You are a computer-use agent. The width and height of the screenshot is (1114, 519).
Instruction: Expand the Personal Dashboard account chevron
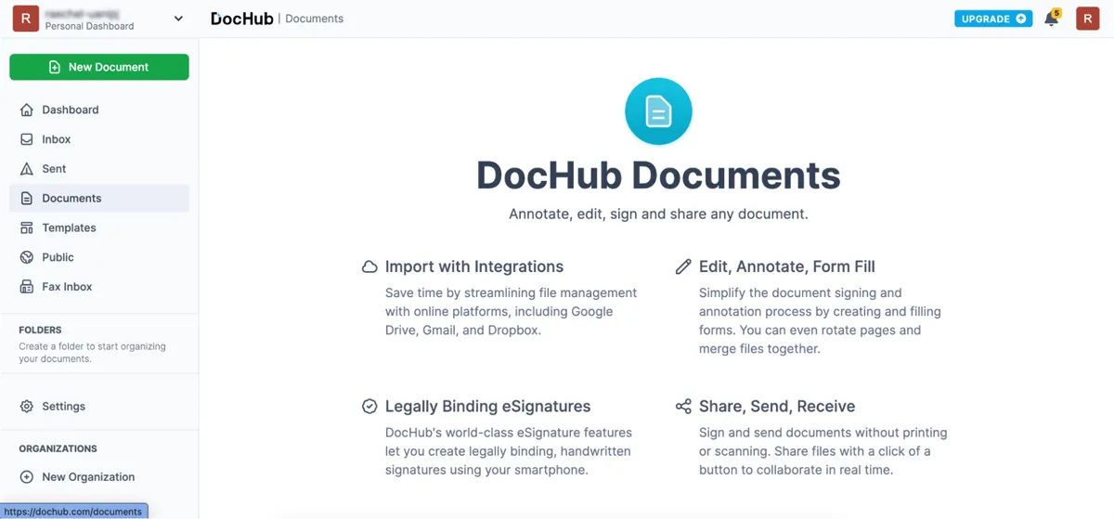[x=178, y=19]
